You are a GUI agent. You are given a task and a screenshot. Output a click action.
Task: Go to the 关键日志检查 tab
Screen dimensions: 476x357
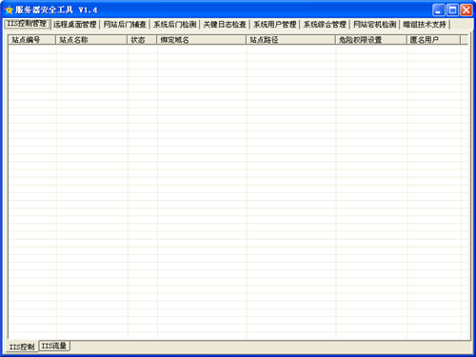(x=225, y=25)
